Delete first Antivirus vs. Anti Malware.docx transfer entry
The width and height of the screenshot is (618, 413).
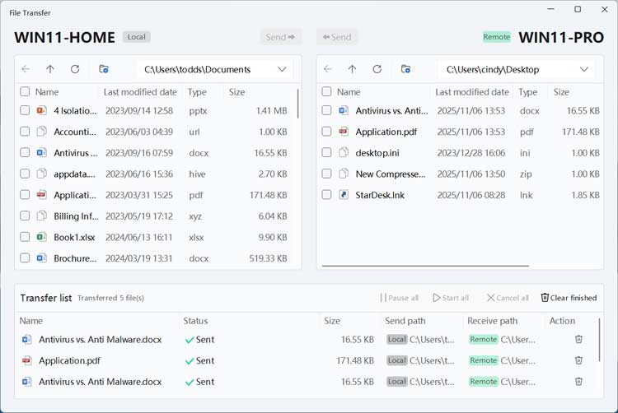pyautogui.click(x=578, y=339)
